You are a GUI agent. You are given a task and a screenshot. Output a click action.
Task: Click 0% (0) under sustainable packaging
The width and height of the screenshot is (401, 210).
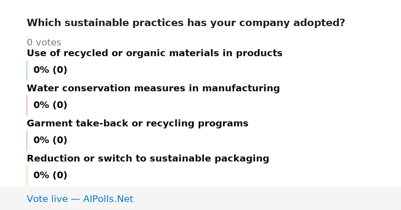50,176
